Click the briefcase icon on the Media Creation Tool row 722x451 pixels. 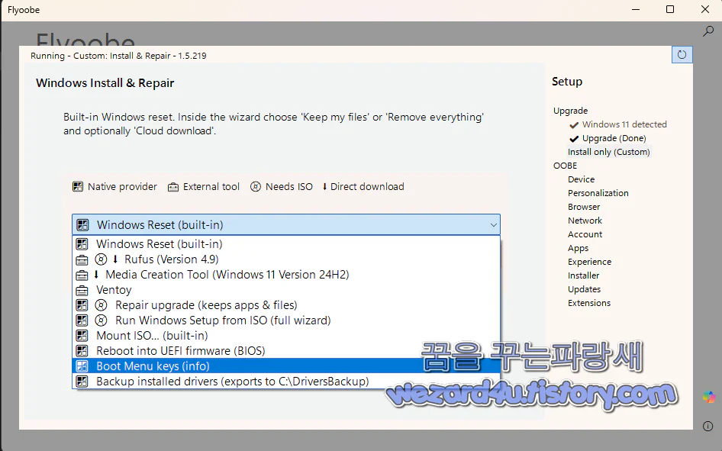(82, 275)
